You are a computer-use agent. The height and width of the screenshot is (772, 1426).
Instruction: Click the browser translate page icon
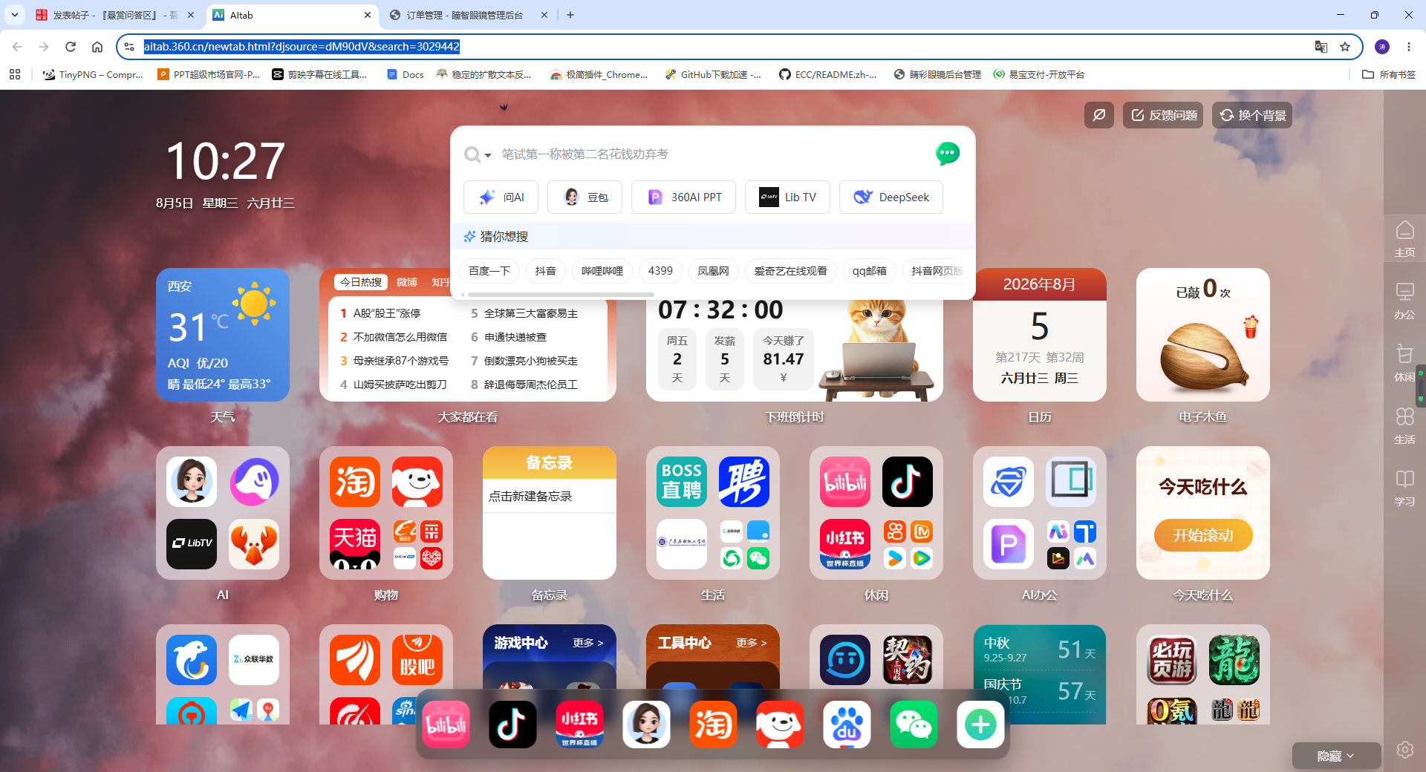click(1321, 47)
